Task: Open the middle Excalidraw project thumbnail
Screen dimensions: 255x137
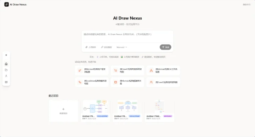Action: [x=127, y=107]
